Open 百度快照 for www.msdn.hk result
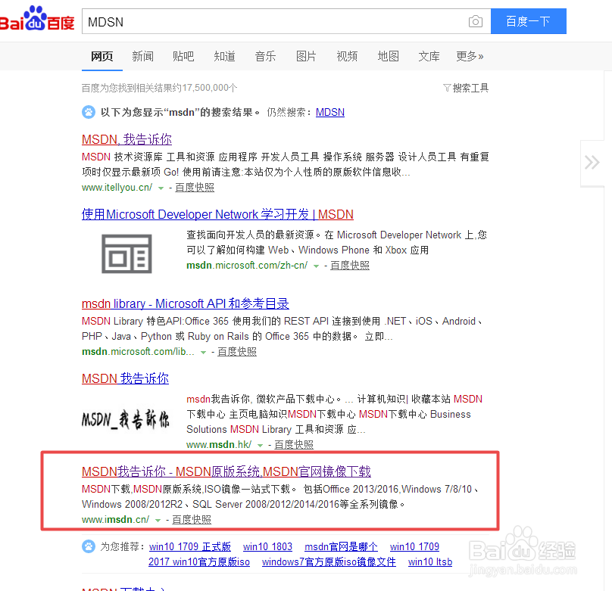612x591 pixels. 294,445
